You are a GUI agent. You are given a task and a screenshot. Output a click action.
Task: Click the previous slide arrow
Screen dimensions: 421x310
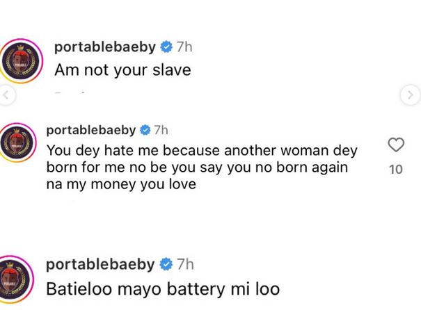[x=6, y=95]
